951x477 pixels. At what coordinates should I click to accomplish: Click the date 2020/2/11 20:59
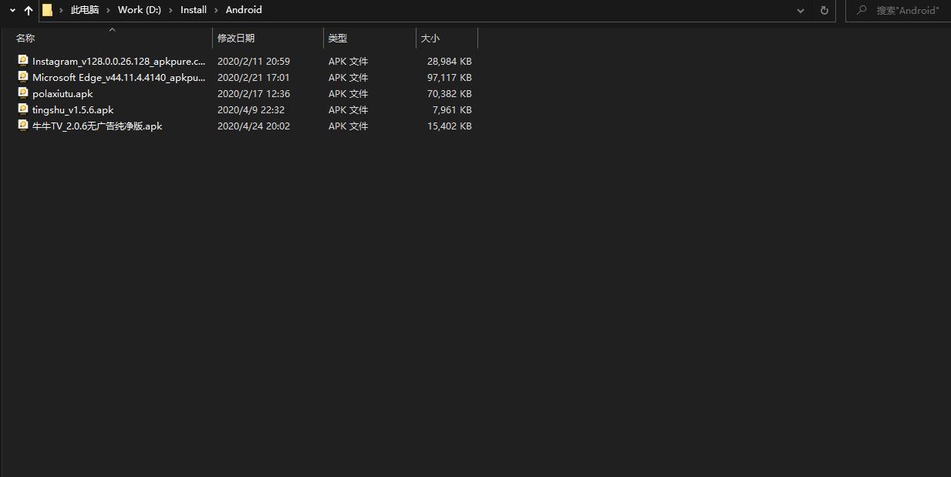(254, 61)
